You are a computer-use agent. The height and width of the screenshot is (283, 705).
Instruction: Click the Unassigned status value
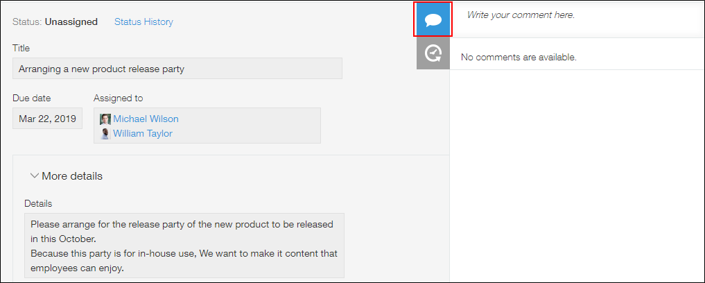point(71,22)
